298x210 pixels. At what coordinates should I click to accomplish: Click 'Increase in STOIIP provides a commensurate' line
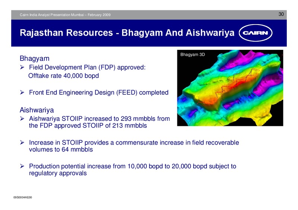coord(134,142)
